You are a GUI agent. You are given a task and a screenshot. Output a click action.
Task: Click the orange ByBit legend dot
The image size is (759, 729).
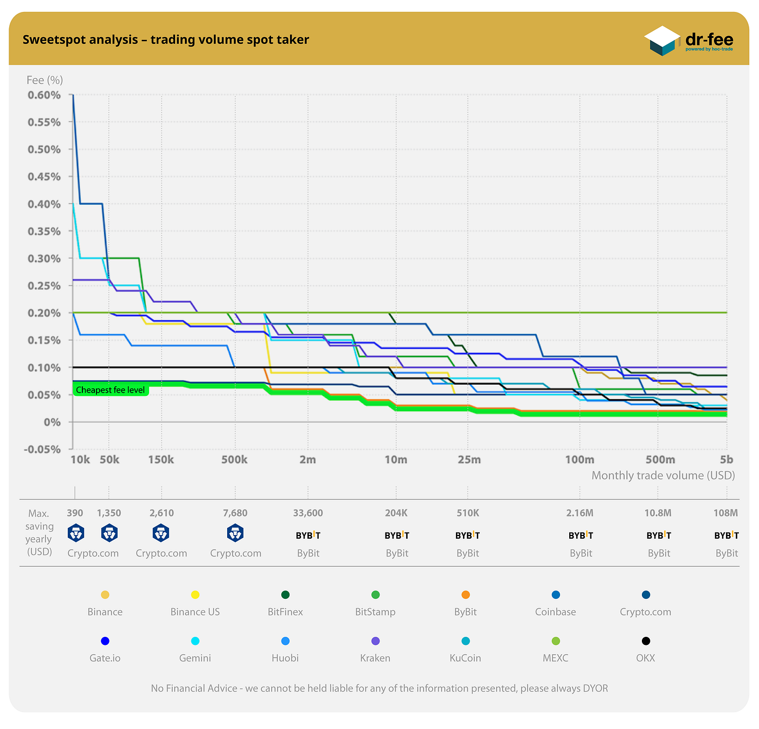pos(466,595)
